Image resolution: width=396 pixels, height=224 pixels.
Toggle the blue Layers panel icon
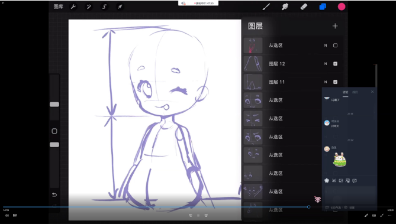(x=323, y=7)
